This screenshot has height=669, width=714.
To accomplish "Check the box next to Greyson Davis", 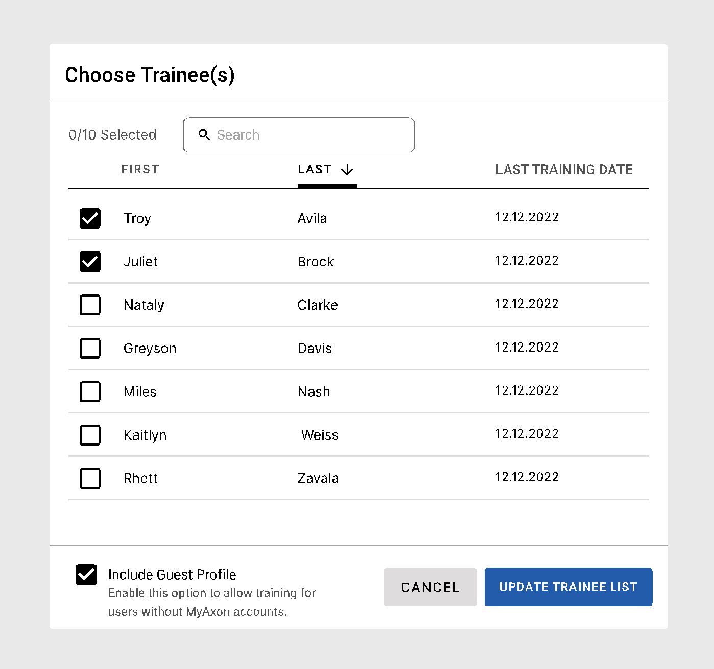I will [x=90, y=348].
